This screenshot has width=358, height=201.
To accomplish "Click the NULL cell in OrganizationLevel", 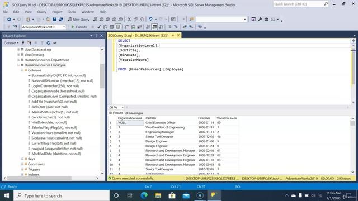I will coord(130,123).
